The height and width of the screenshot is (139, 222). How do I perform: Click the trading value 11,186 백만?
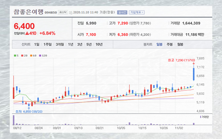pos(195,34)
